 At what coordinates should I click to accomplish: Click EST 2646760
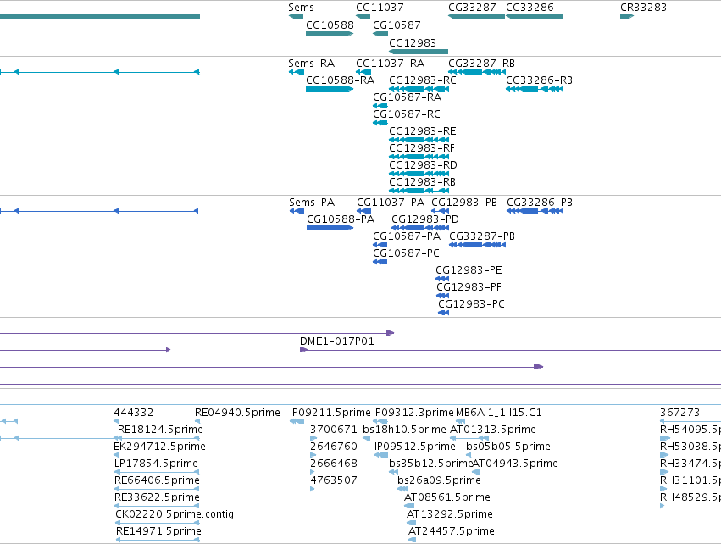[333, 447]
